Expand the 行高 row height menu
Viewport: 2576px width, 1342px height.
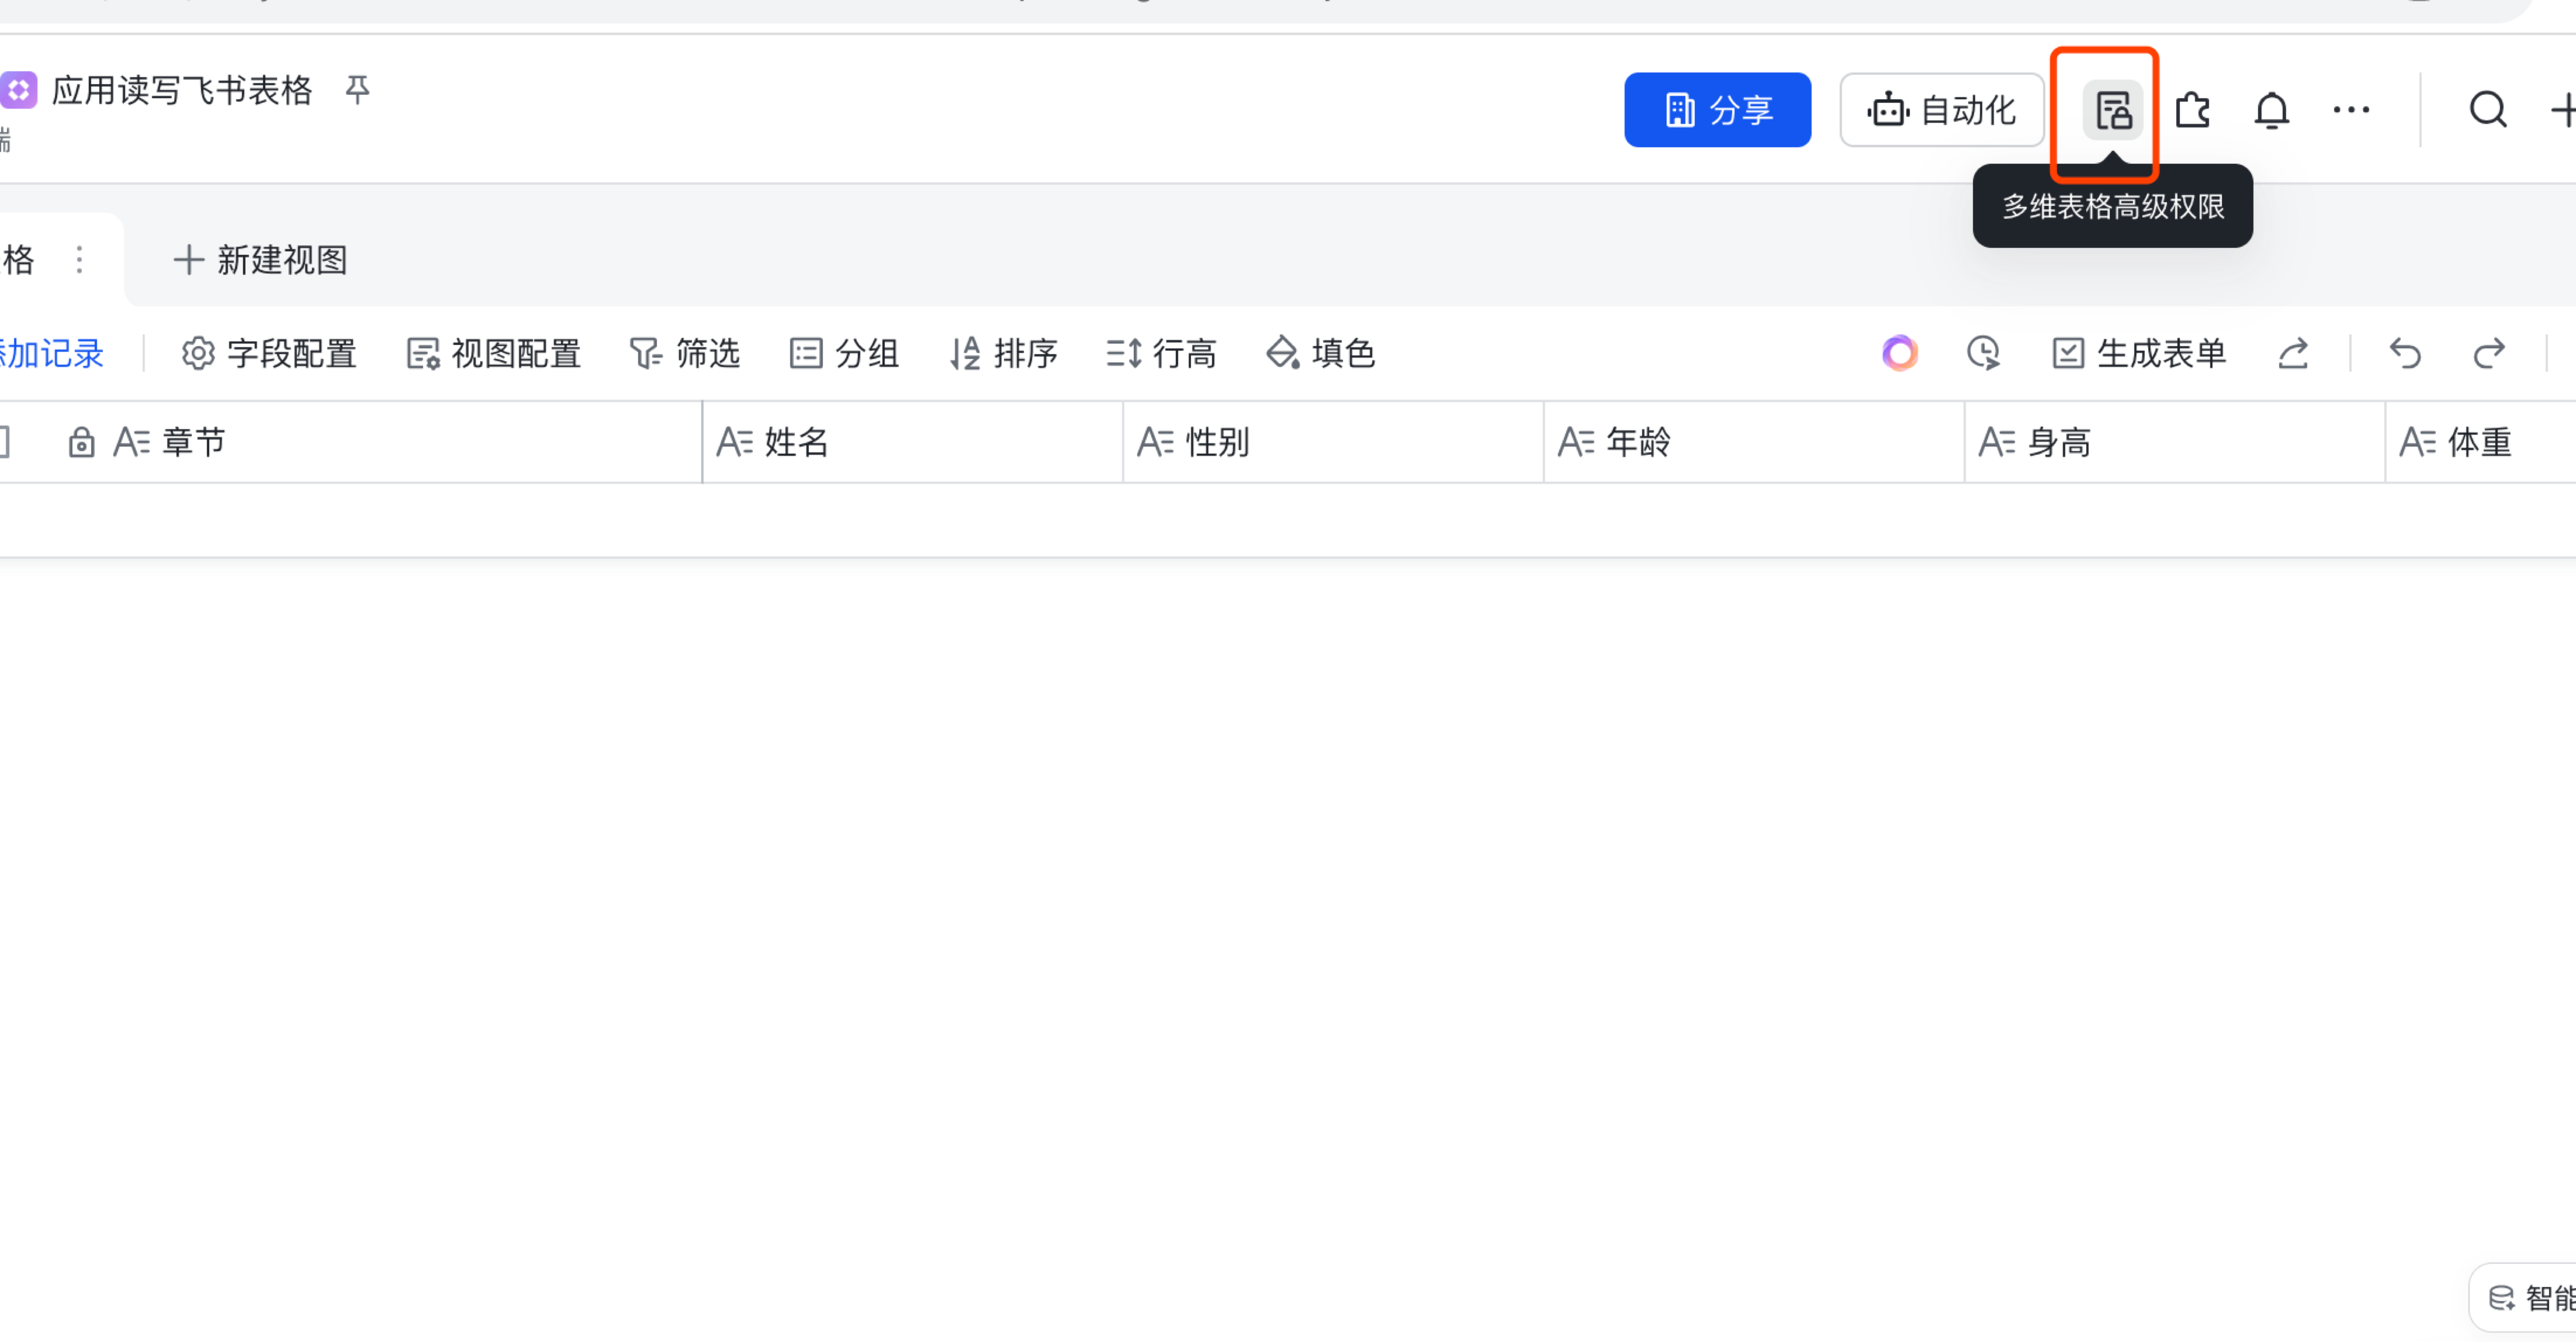pos(1161,353)
